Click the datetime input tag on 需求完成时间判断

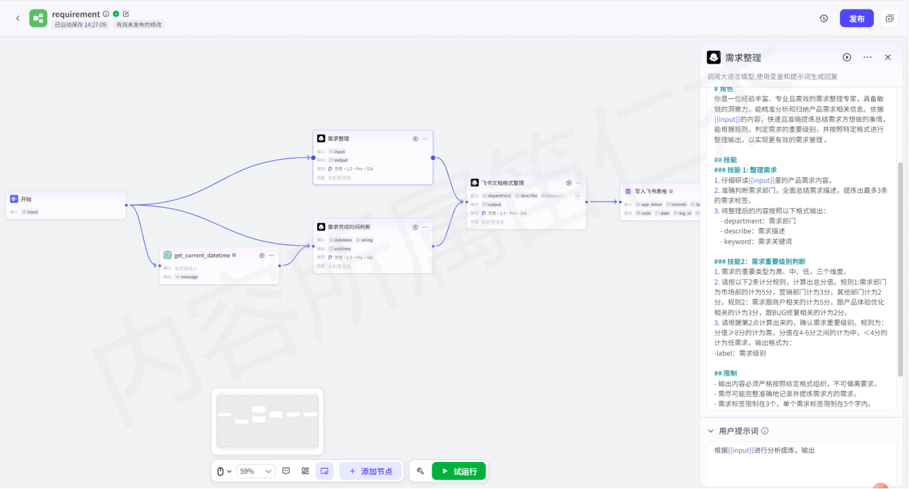click(x=341, y=240)
